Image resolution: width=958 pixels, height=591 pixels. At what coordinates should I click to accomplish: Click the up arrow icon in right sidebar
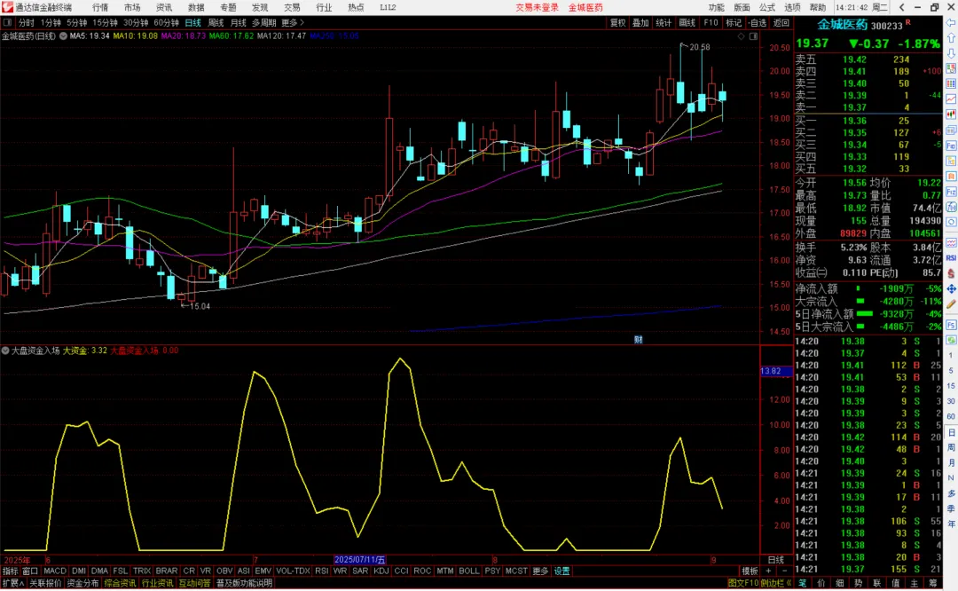[951, 38]
